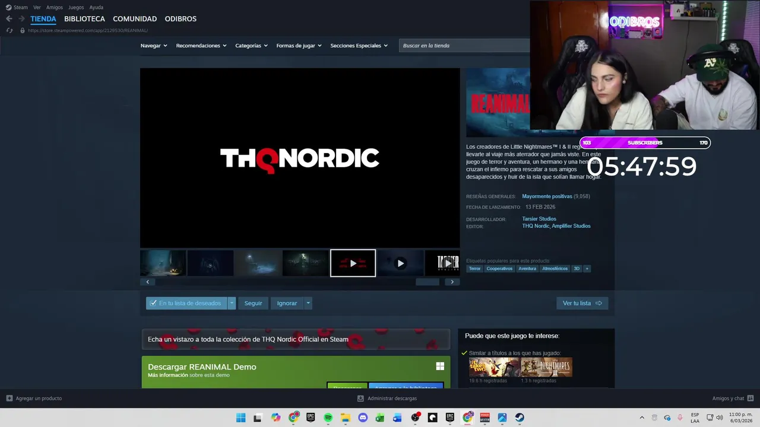Focus the Buscar en la tienda field
The height and width of the screenshot is (427, 760).
coord(464,46)
